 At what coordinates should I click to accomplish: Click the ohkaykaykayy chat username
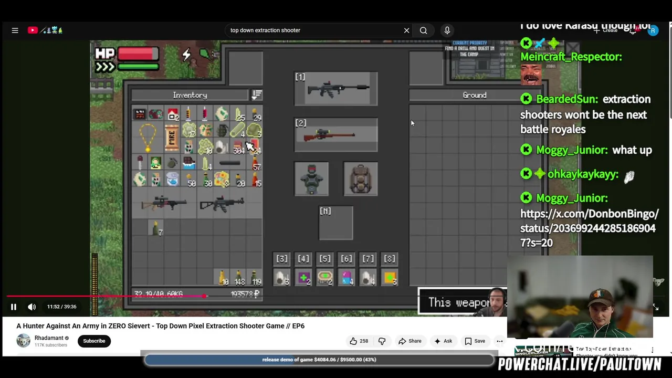point(583,174)
